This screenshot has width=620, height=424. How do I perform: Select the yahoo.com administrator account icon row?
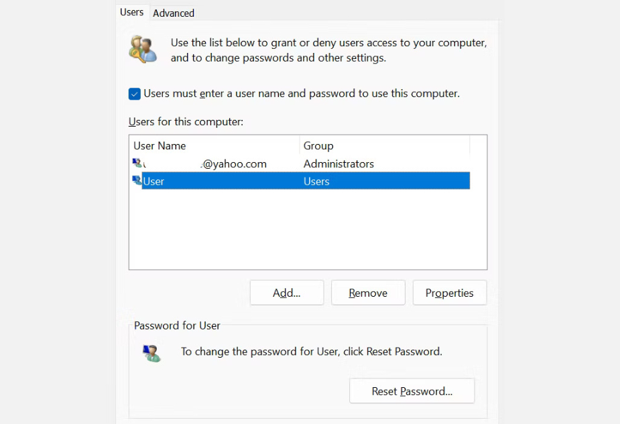coord(137,163)
